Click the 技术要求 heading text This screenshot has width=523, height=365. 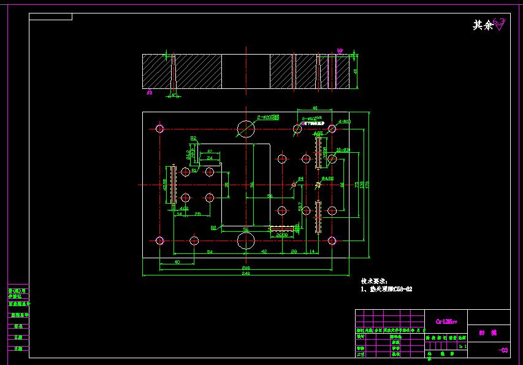374,282
